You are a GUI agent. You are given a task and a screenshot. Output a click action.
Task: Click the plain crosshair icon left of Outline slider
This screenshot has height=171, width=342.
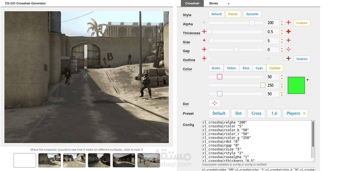pos(204,58)
